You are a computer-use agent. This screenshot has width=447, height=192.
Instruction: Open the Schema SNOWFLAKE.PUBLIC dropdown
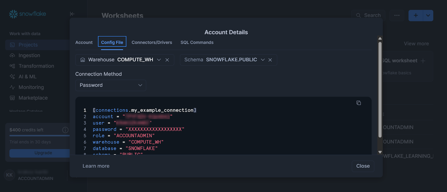[x=263, y=60]
